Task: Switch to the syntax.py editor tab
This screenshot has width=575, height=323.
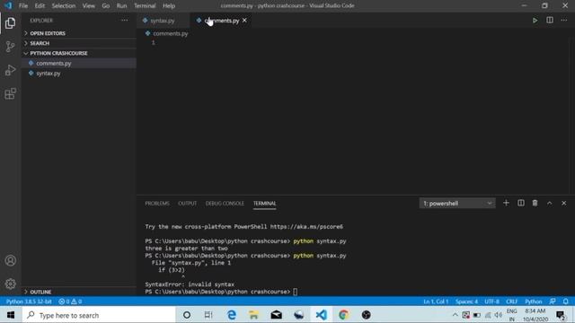Action: (164, 21)
